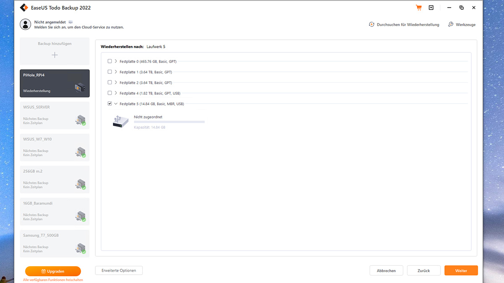Click the Durchsuchen für Wiederherstellung icon

tap(371, 24)
